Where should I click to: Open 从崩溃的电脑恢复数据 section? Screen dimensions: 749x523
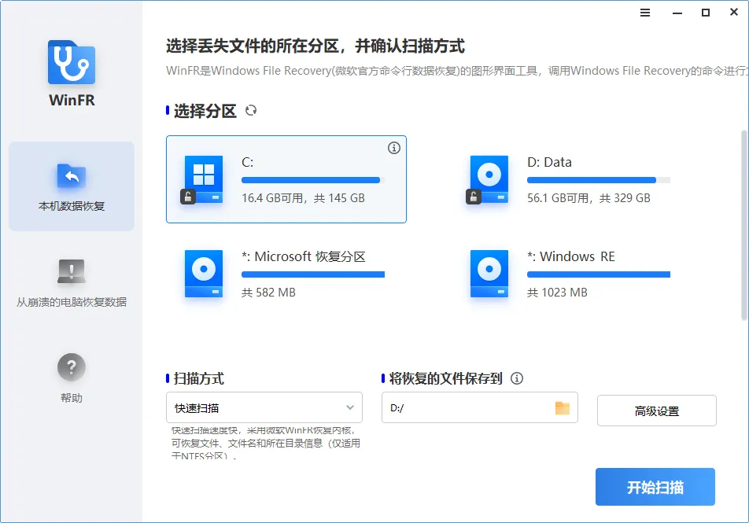click(71, 282)
